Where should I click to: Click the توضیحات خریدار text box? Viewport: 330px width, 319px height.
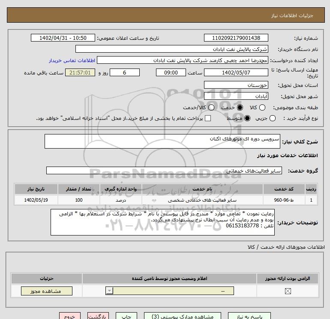[x=162, y=222]
